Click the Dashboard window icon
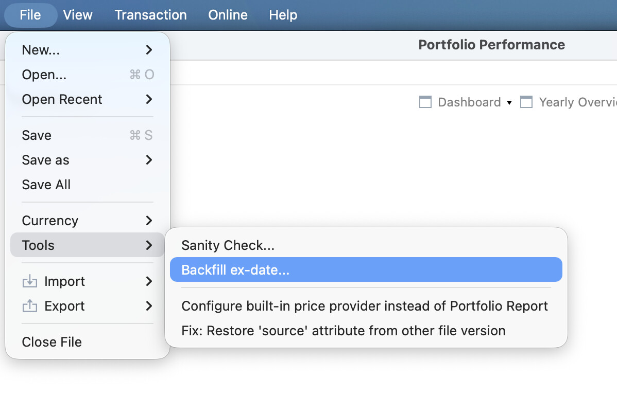The width and height of the screenshot is (617, 397). point(425,102)
